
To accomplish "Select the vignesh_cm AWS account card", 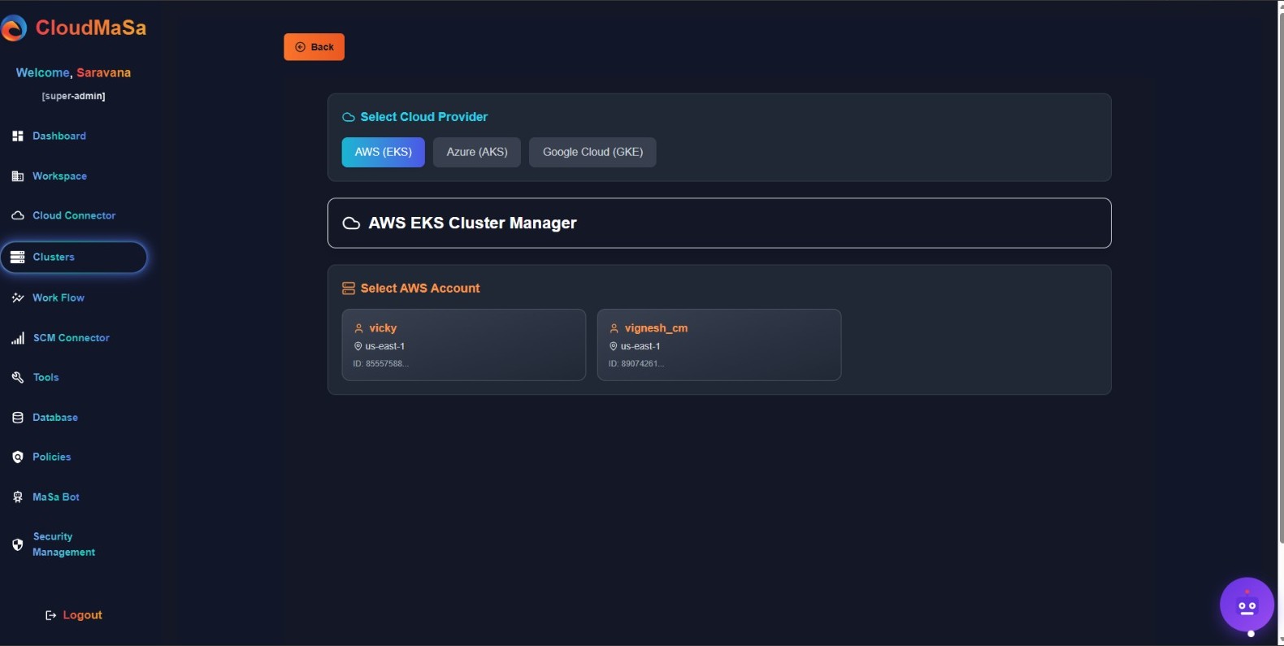I will point(718,345).
